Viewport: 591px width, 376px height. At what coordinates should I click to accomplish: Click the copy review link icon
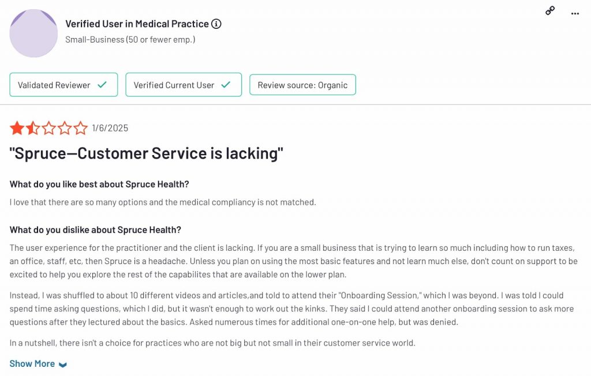pyautogui.click(x=549, y=10)
